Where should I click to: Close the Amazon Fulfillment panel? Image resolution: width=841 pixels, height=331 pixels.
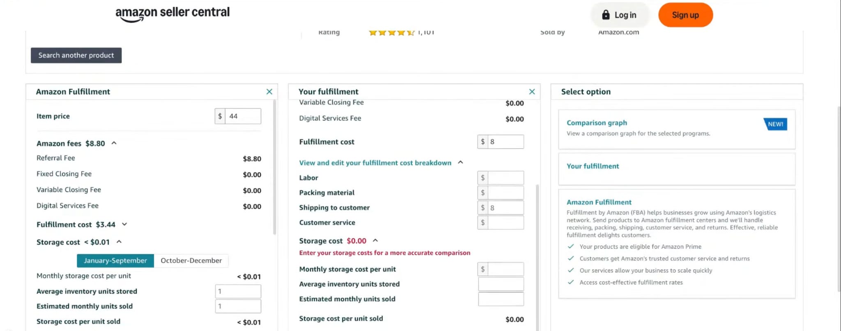(269, 92)
